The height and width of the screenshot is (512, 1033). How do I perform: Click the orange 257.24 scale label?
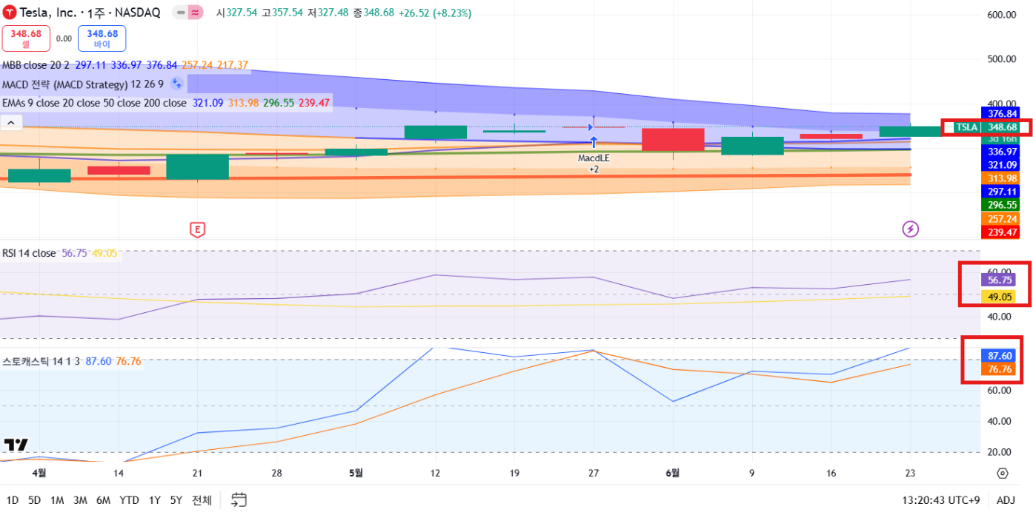coord(1001,219)
